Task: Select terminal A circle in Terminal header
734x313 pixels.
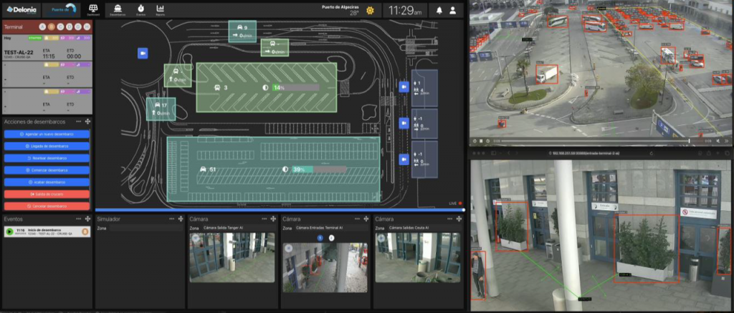Action: point(42,26)
